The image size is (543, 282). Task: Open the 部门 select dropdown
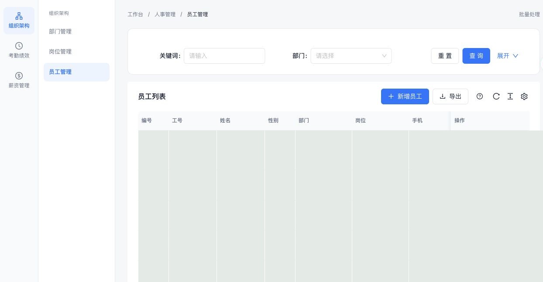click(x=351, y=56)
